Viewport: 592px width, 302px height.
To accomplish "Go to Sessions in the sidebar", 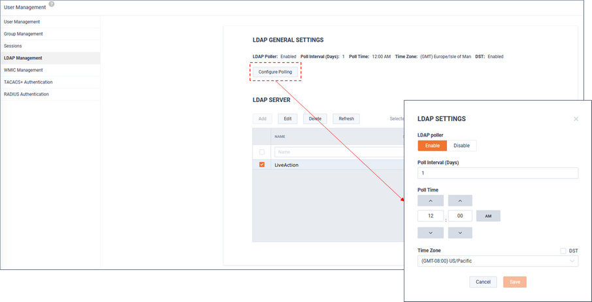I will [x=50, y=46].
